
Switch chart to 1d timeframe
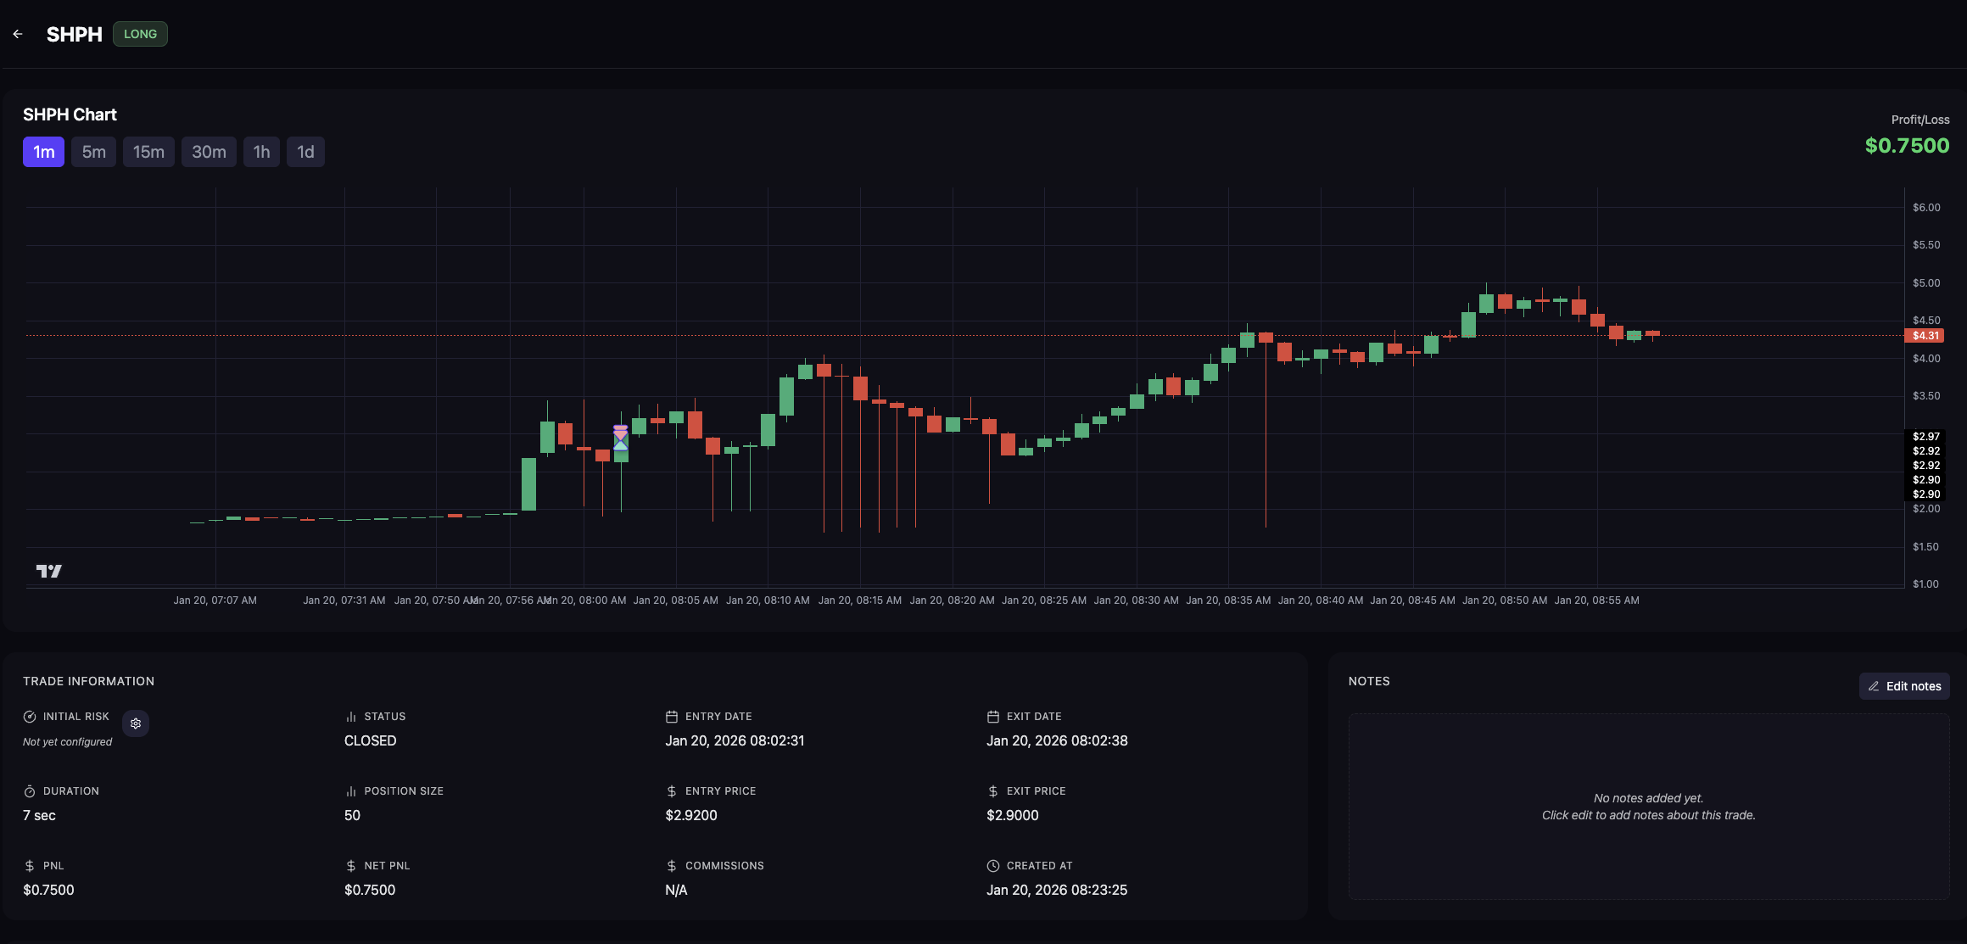tap(305, 152)
